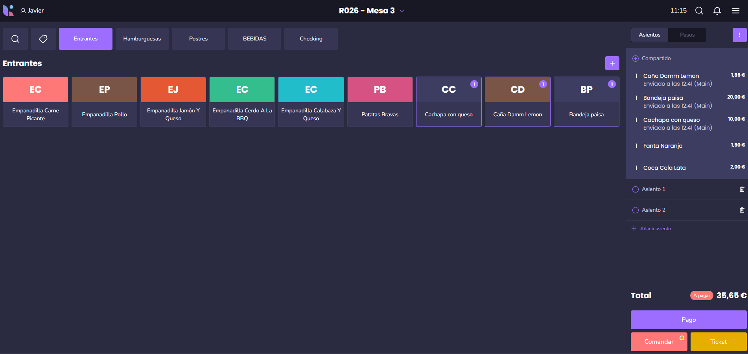Delete Asiento 1 with trash icon
Screen dimensions: 748x354
742,189
